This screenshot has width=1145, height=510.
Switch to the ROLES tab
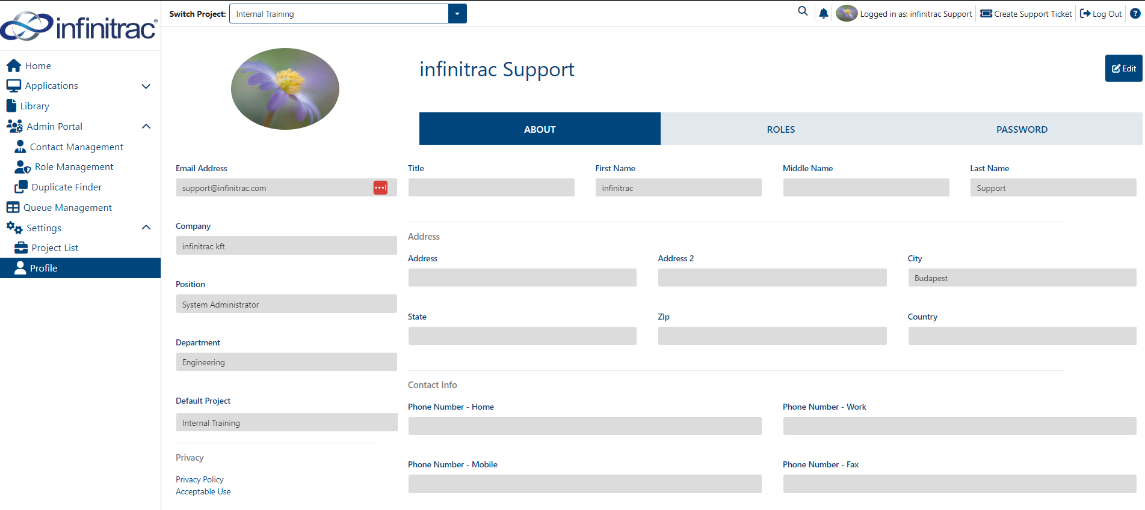click(x=781, y=129)
